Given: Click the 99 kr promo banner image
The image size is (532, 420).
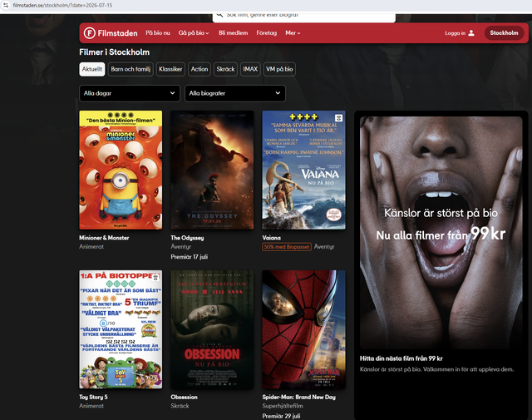Looking at the screenshot, I should (441, 233).
